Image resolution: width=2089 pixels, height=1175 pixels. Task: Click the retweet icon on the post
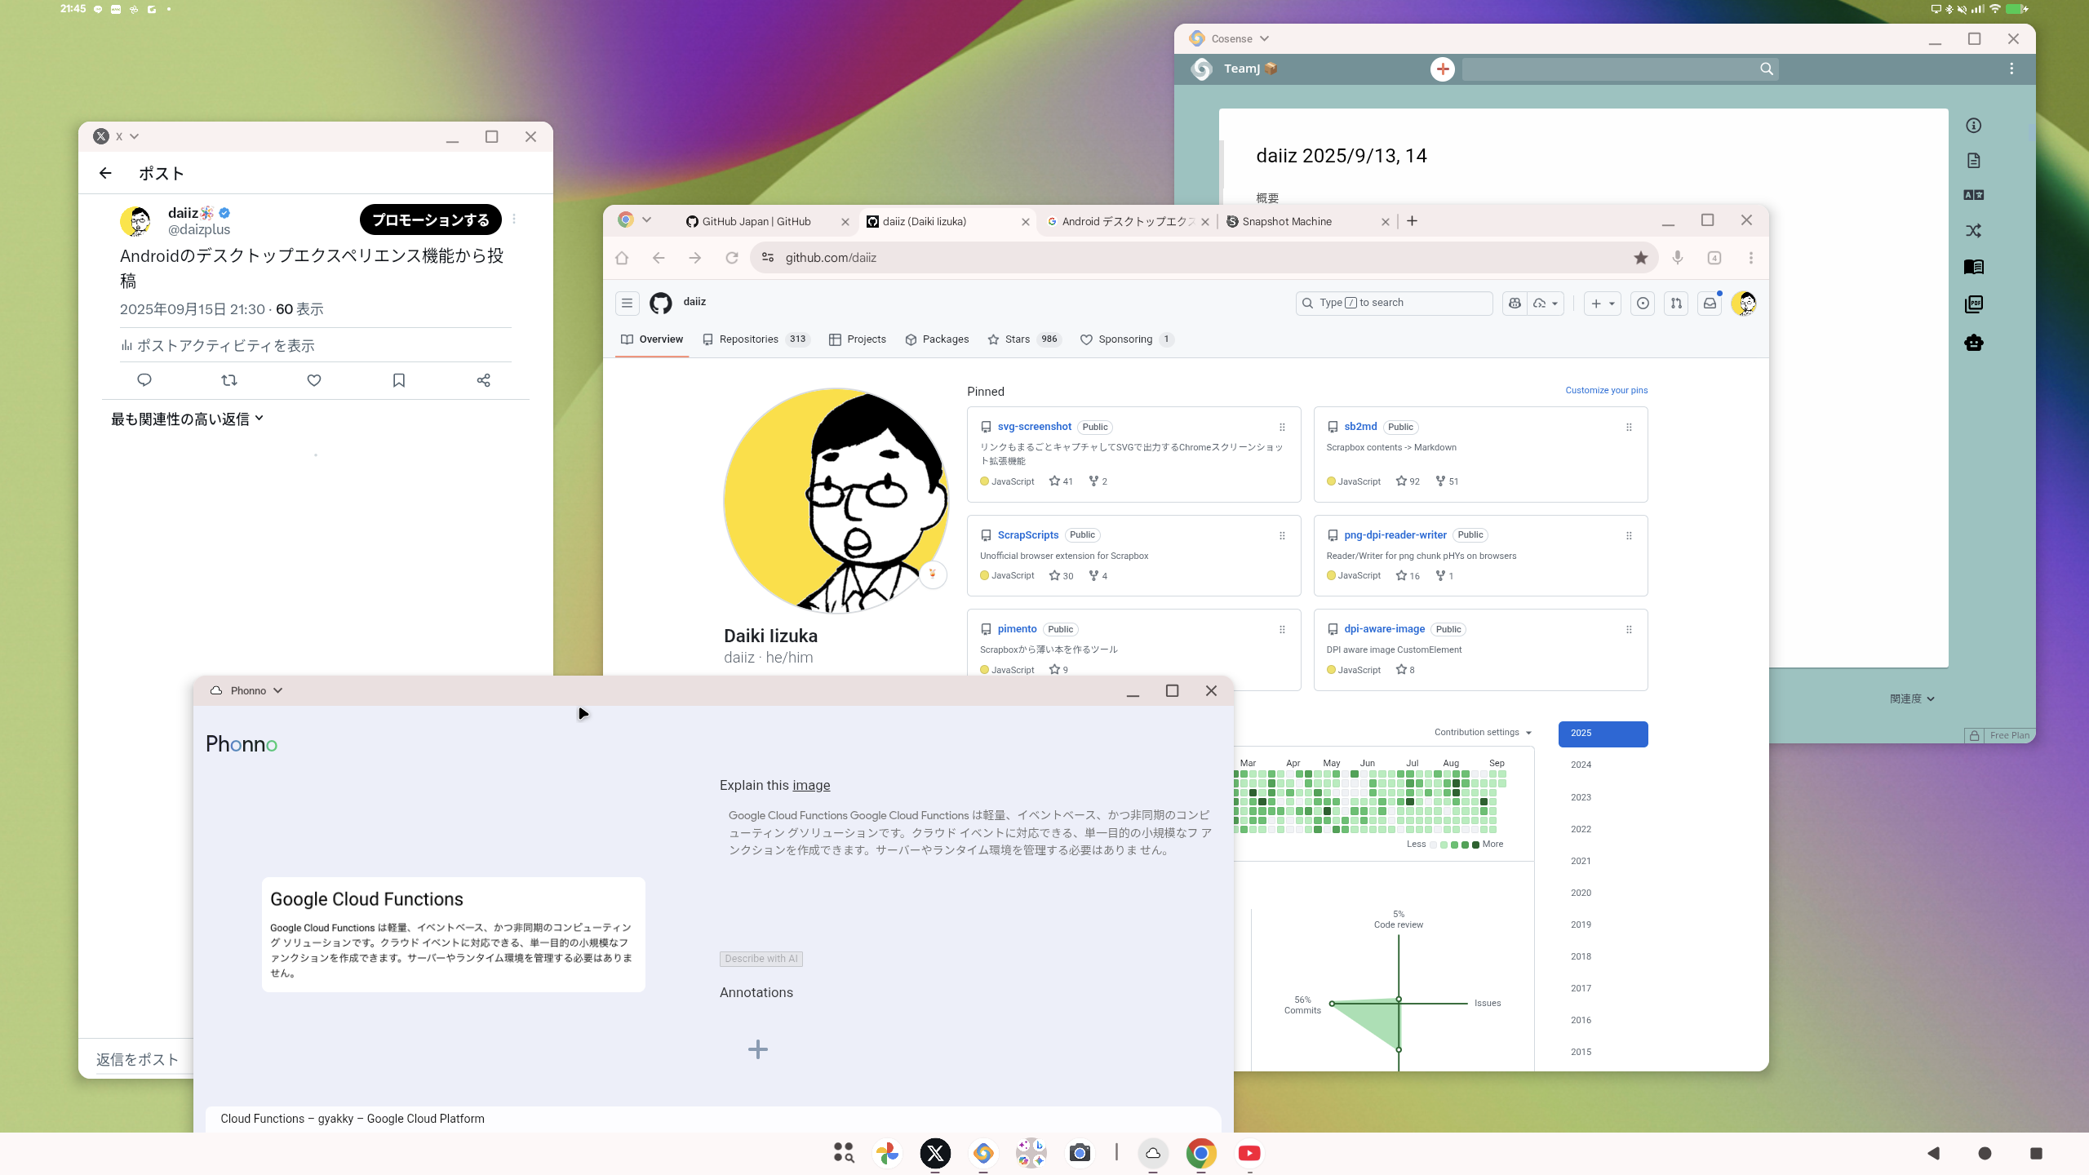tap(229, 380)
